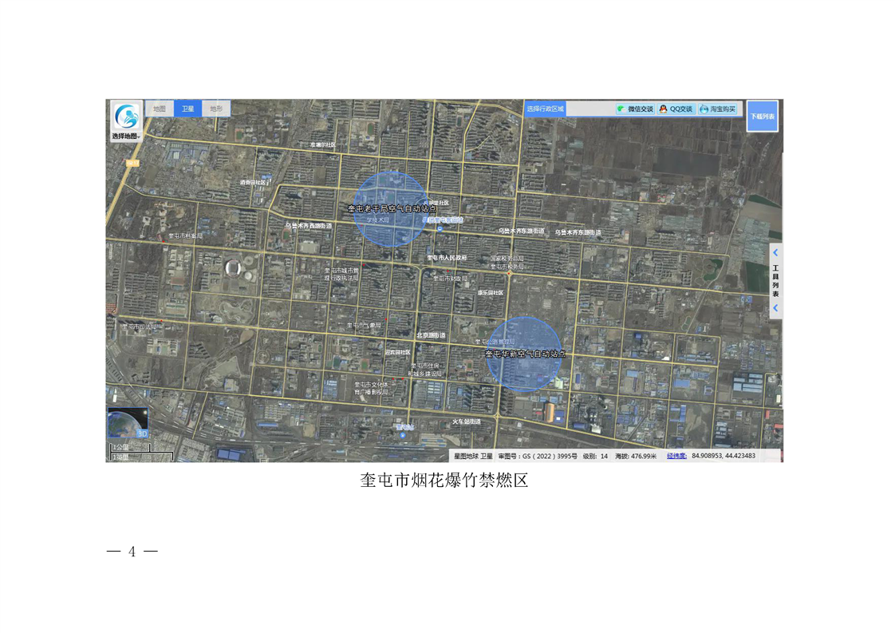Click the WeChat chat icon button
Viewport: 895px width, 633px height.
tap(635, 109)
